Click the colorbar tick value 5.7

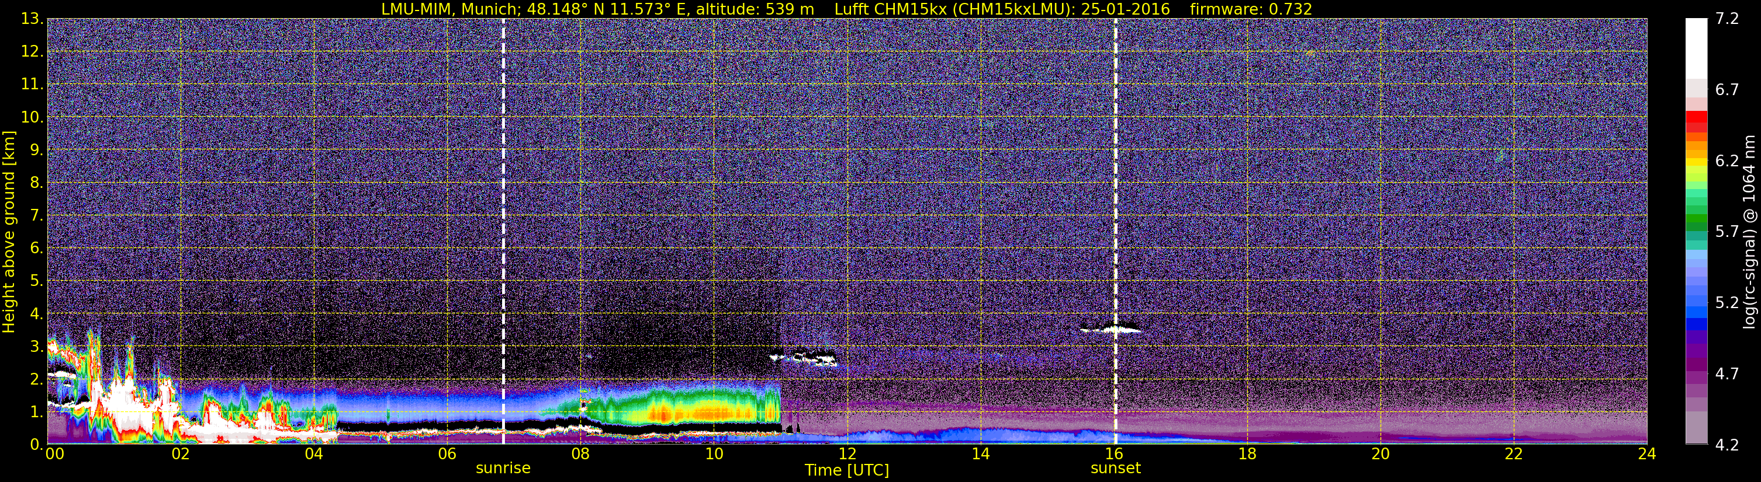click(x=1727, y=232)
